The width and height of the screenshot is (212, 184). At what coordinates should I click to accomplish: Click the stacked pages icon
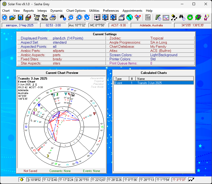[121, 17]
